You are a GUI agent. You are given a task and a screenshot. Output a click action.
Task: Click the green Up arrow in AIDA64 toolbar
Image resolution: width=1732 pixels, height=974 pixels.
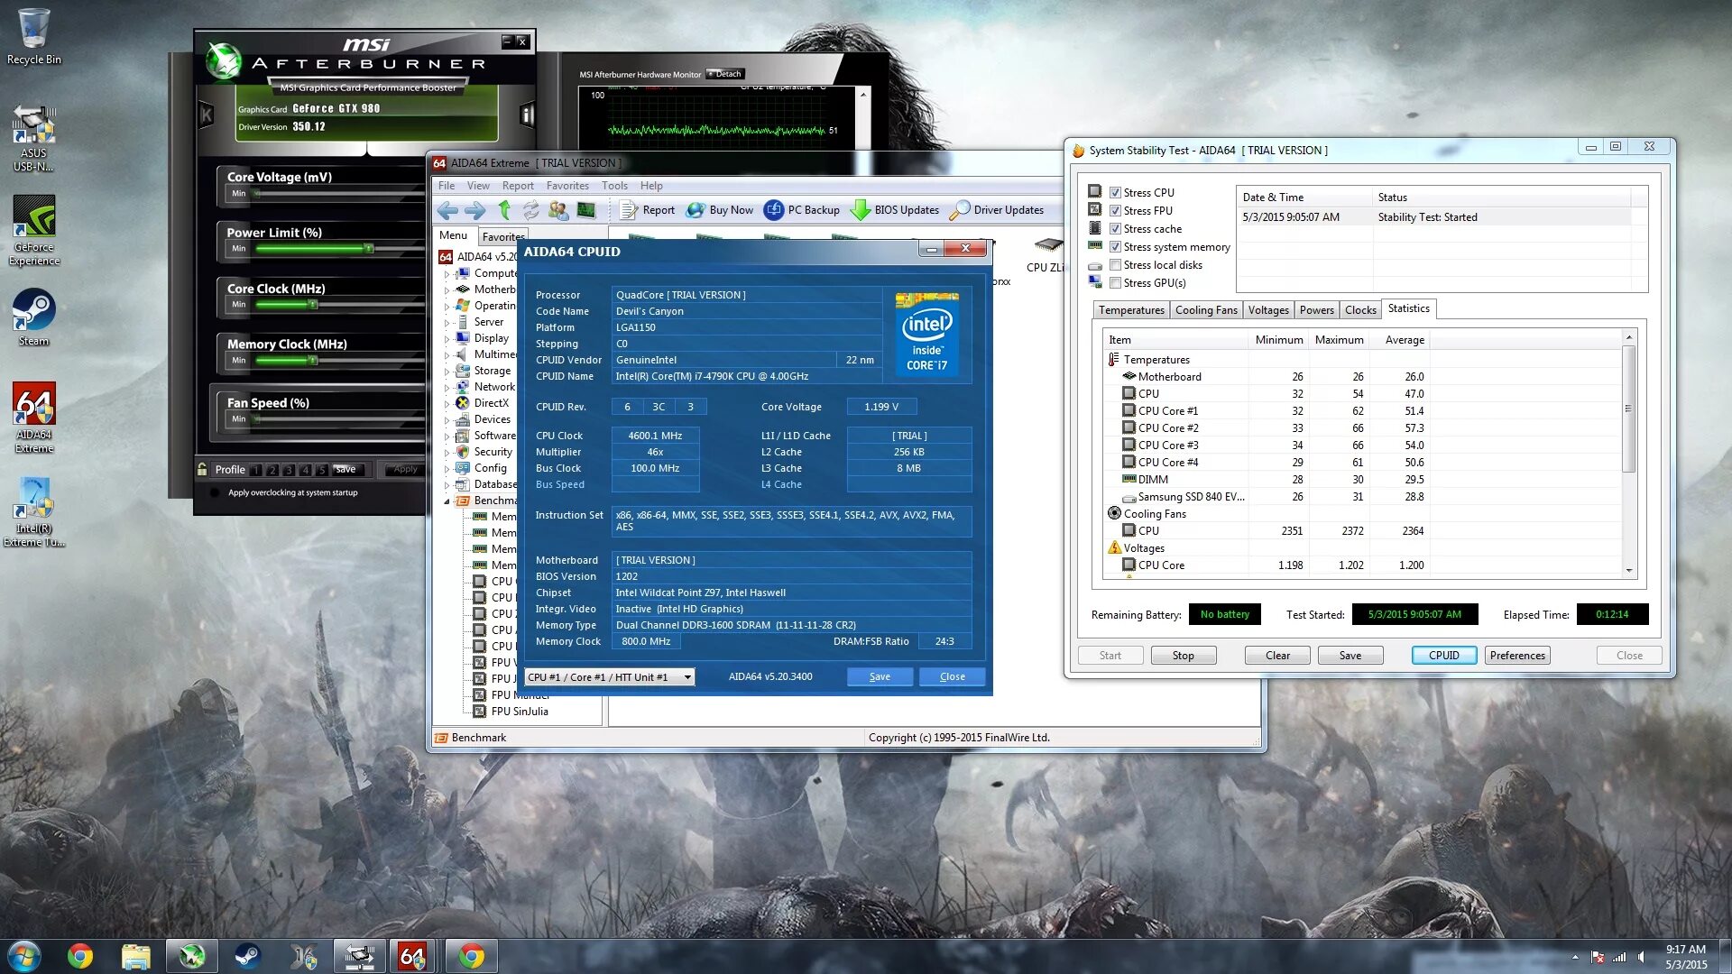click(504, 210)
